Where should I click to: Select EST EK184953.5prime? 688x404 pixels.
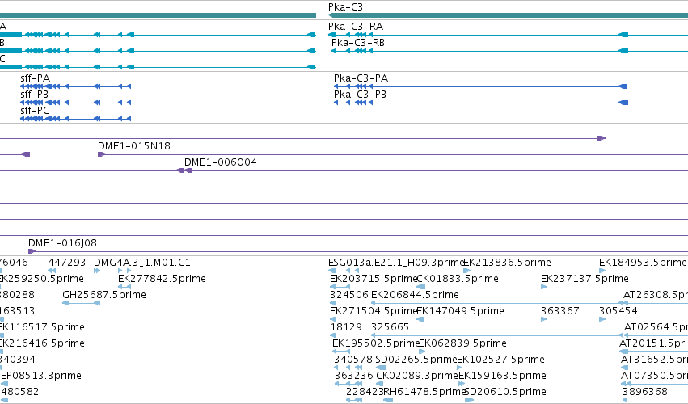click(x=643, y=263)
